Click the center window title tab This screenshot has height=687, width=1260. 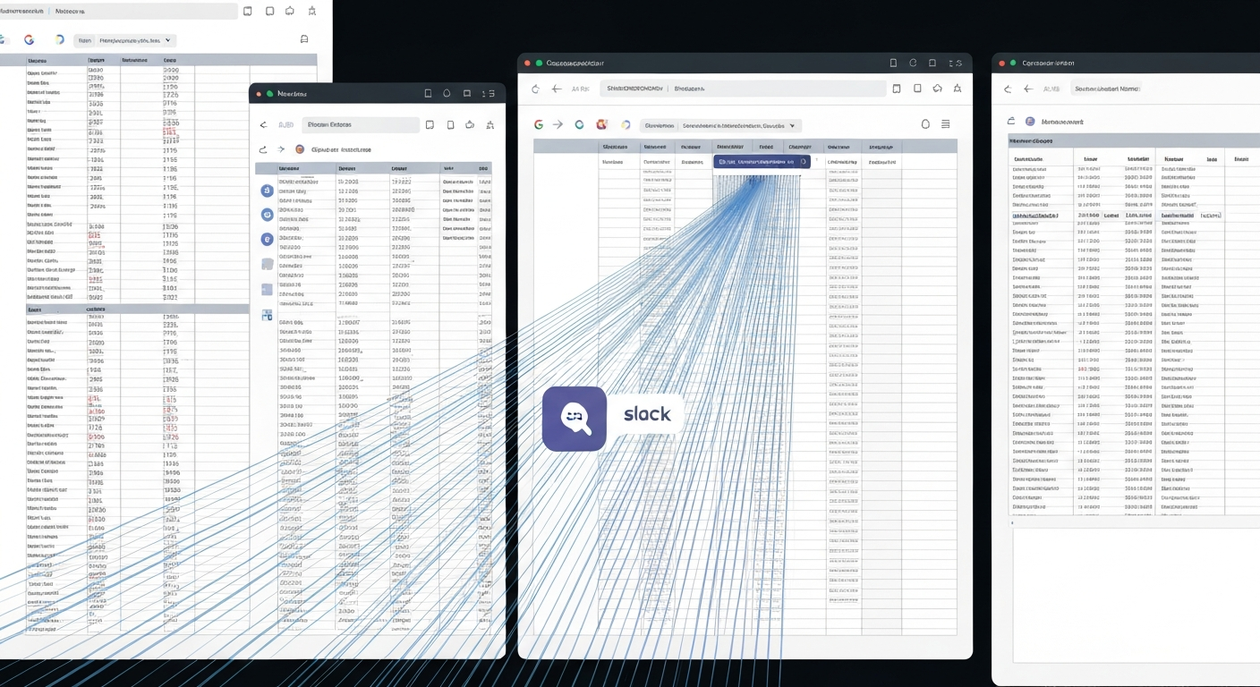pyautogui.click(x=575, y=64)
